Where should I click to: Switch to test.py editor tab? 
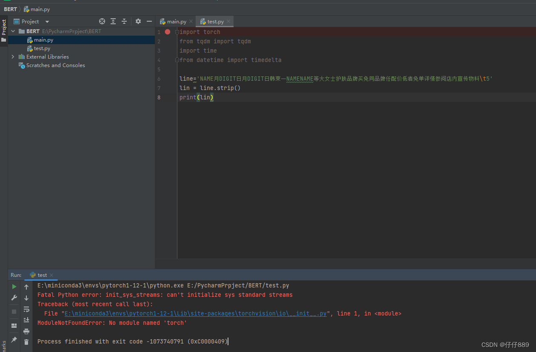pos(215,21)
